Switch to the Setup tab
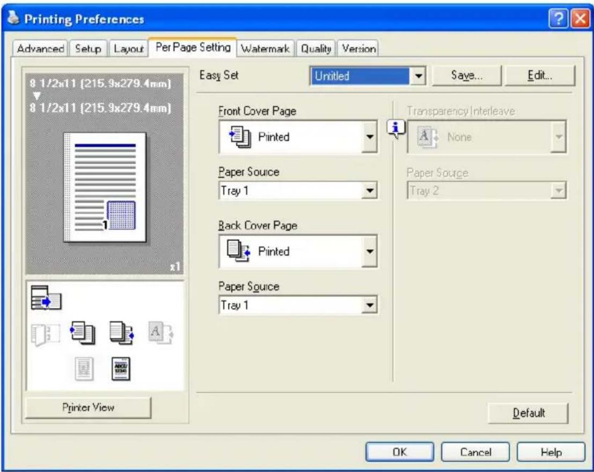Viewport: 594px width, 472px height. [x=88, y=48]
